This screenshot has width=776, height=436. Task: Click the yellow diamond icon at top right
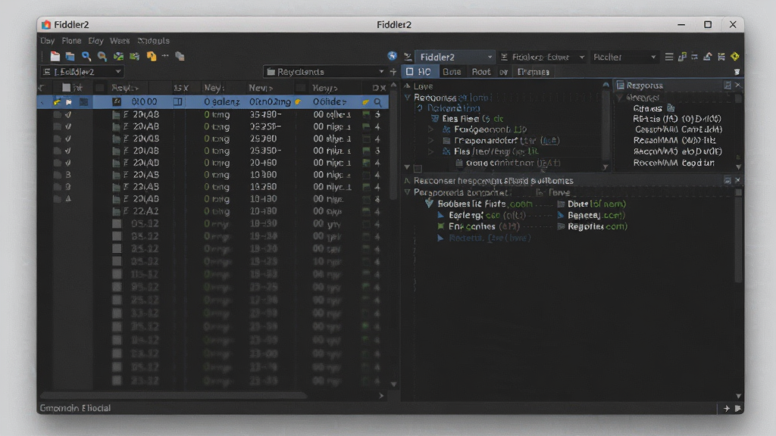pyautogui.click(x=735, y=57)
